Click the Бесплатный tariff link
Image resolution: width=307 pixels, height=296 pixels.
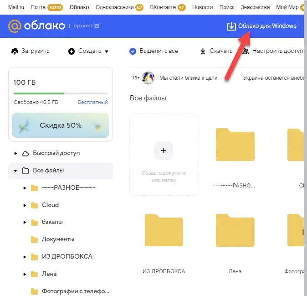point(92,102)
